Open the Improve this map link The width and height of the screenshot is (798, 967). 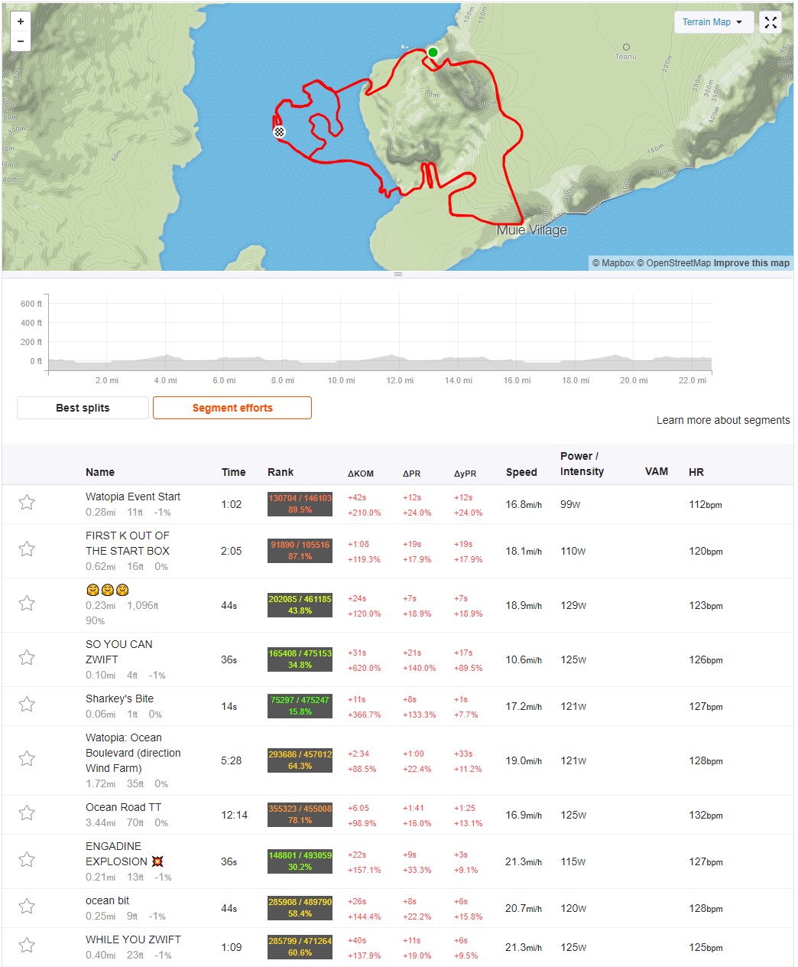click(x=751, y=262)
